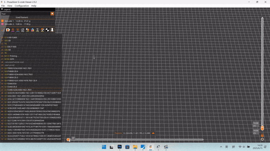Expand the Position info arrow
Viewport: 270px width, 151px height.
153,133
